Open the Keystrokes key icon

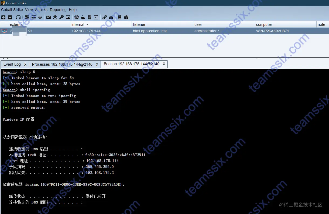(61, 17)
